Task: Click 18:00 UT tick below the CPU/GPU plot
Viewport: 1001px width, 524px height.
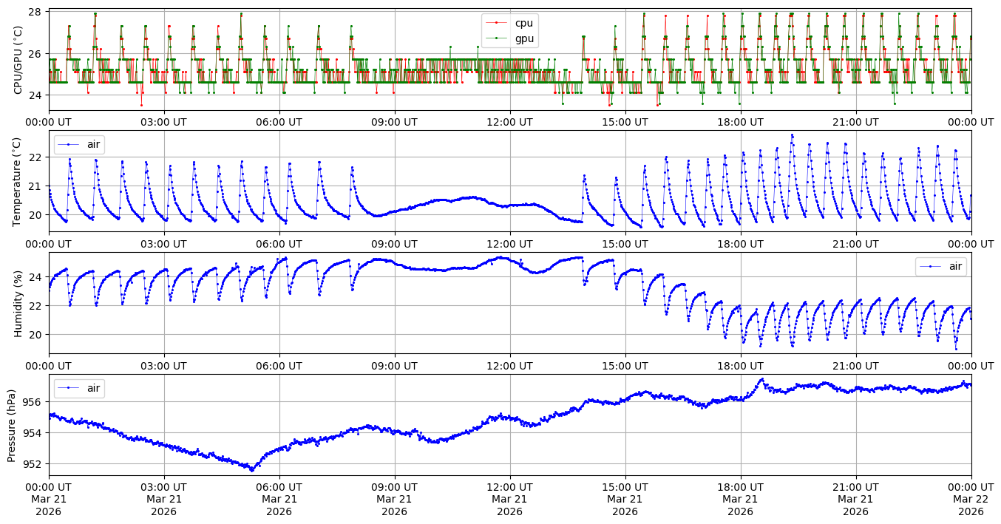Action: tap(740, 122)
